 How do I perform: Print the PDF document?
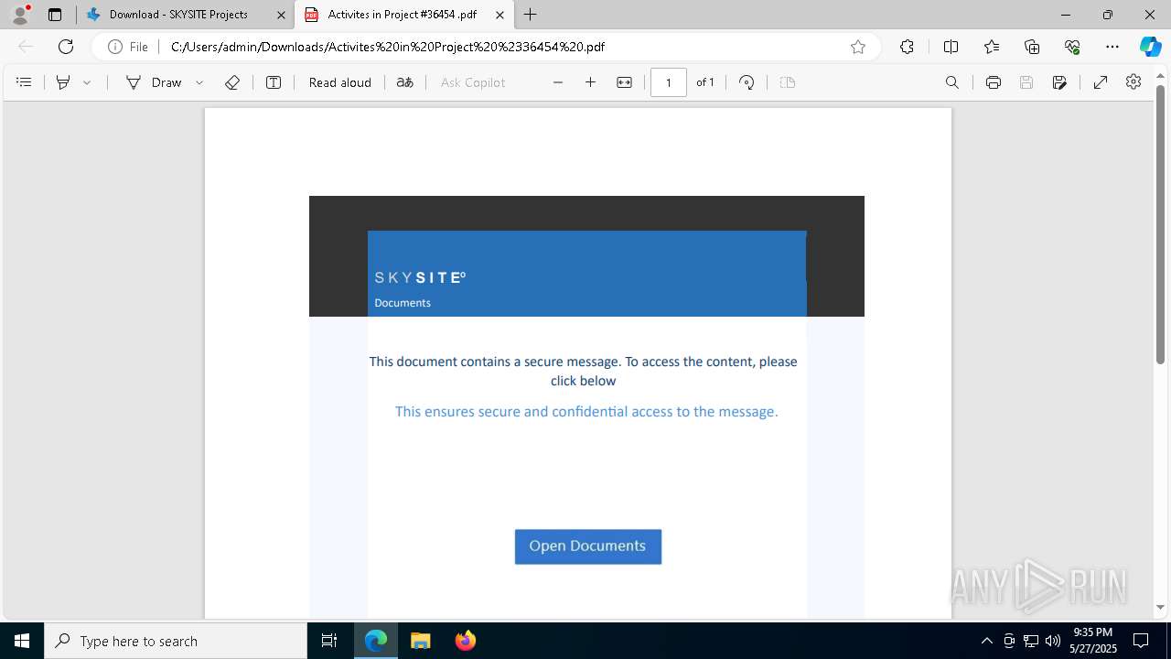click(x=994, y=82)
